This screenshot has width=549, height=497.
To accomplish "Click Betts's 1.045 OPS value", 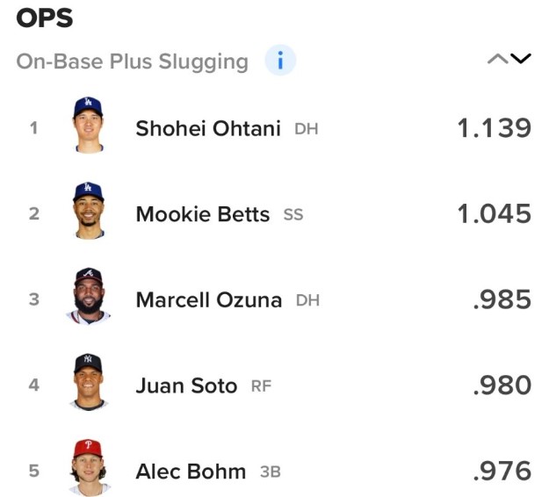I will (x=495, y=214).
